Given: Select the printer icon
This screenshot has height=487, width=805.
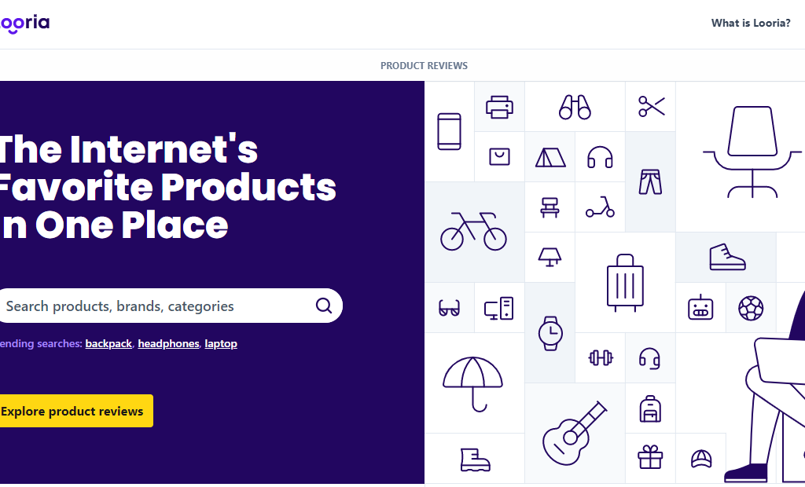Looking at the screenshot, I should pyautogui.click(x=499, y=107).
